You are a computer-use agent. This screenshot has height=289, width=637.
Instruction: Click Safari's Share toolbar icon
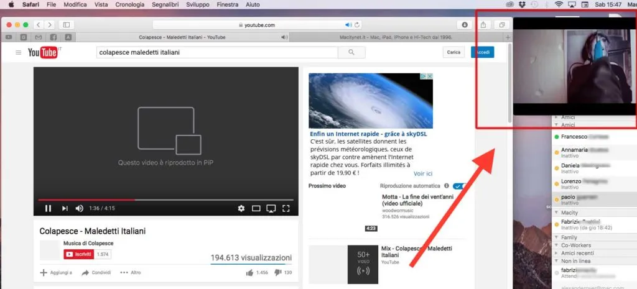(x=483, y=25)
